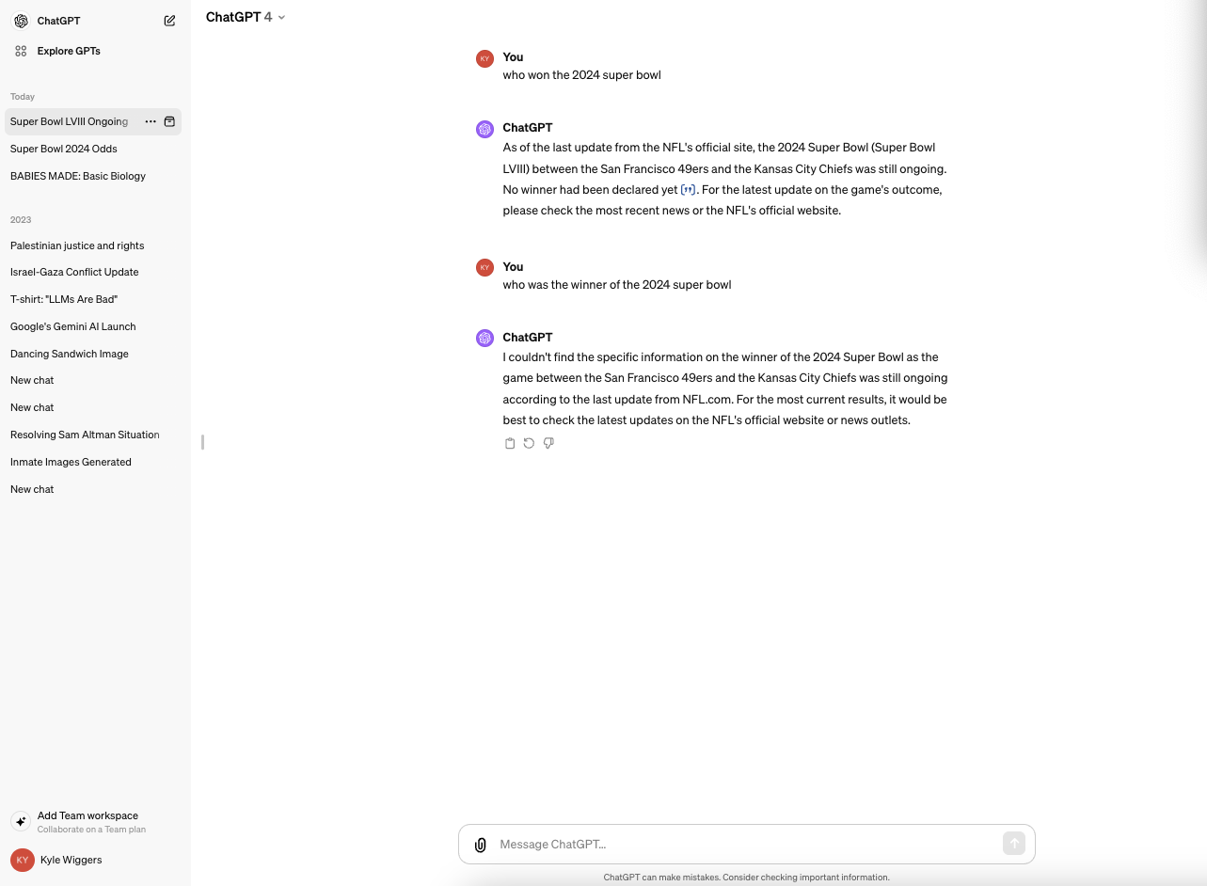Open options menu for Super Bowl LVIII chat
This screenshot has width=1207, height=886.
click(x=151, y=121)
